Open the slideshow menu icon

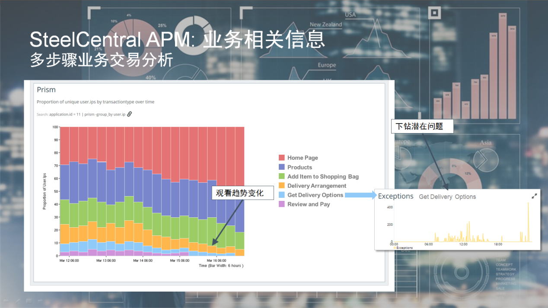point(29,300)
